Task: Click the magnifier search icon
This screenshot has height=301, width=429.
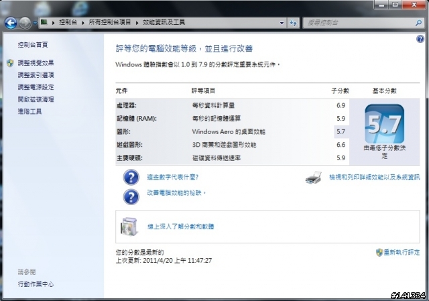Action: [x=418, y=23]
